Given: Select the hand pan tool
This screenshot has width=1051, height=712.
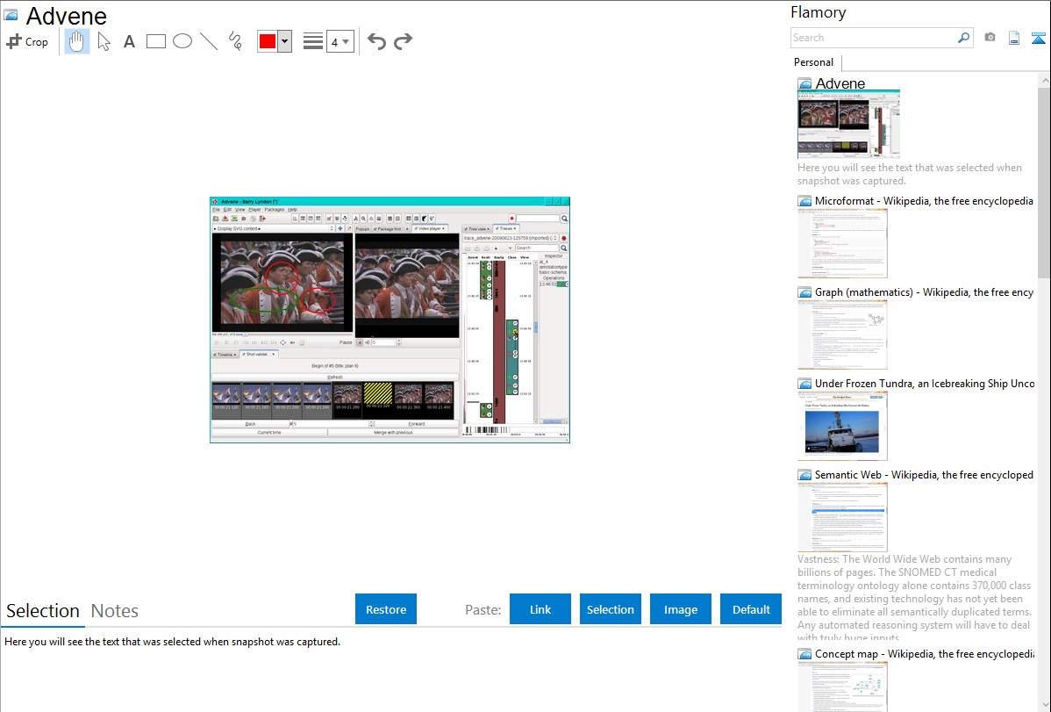Looking at the screenshot, I should (77, 41).
